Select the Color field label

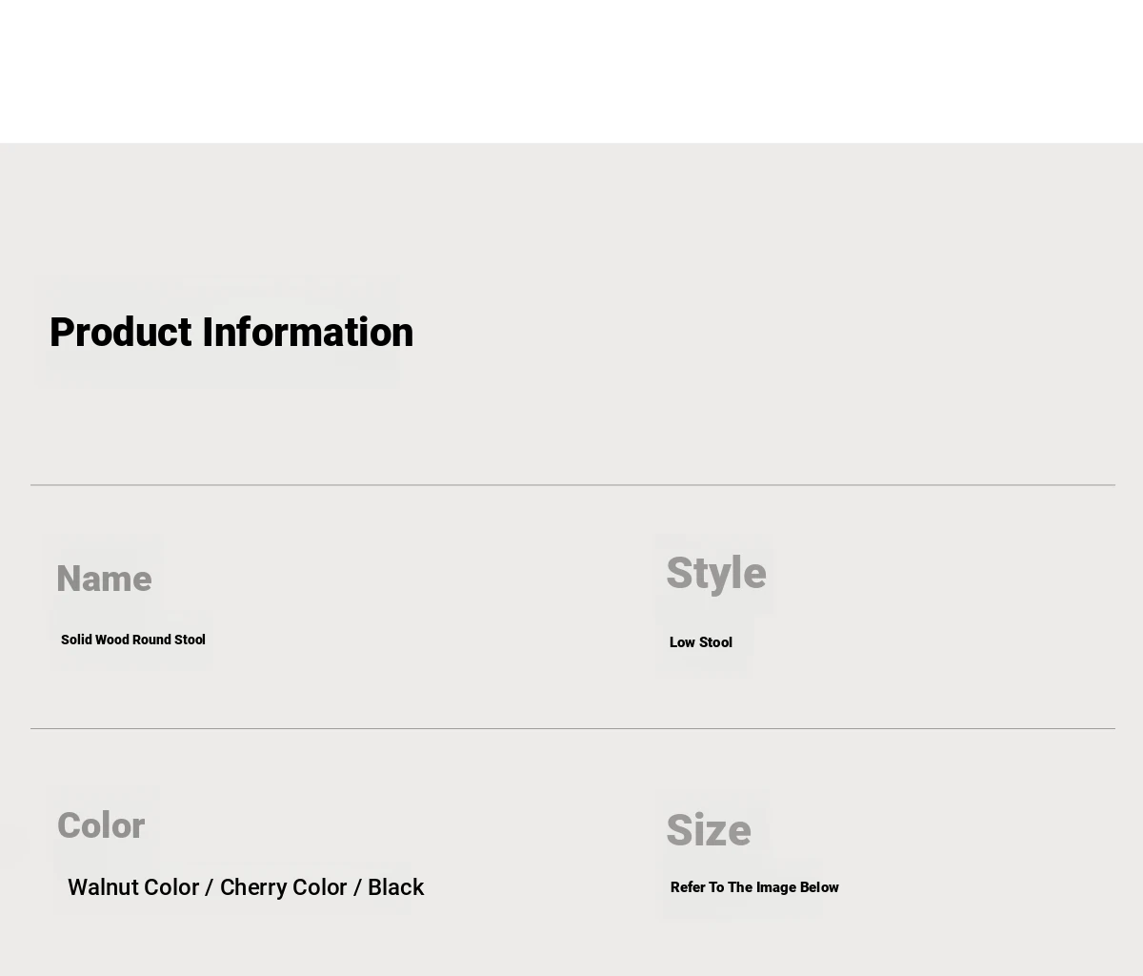point(101,825)
